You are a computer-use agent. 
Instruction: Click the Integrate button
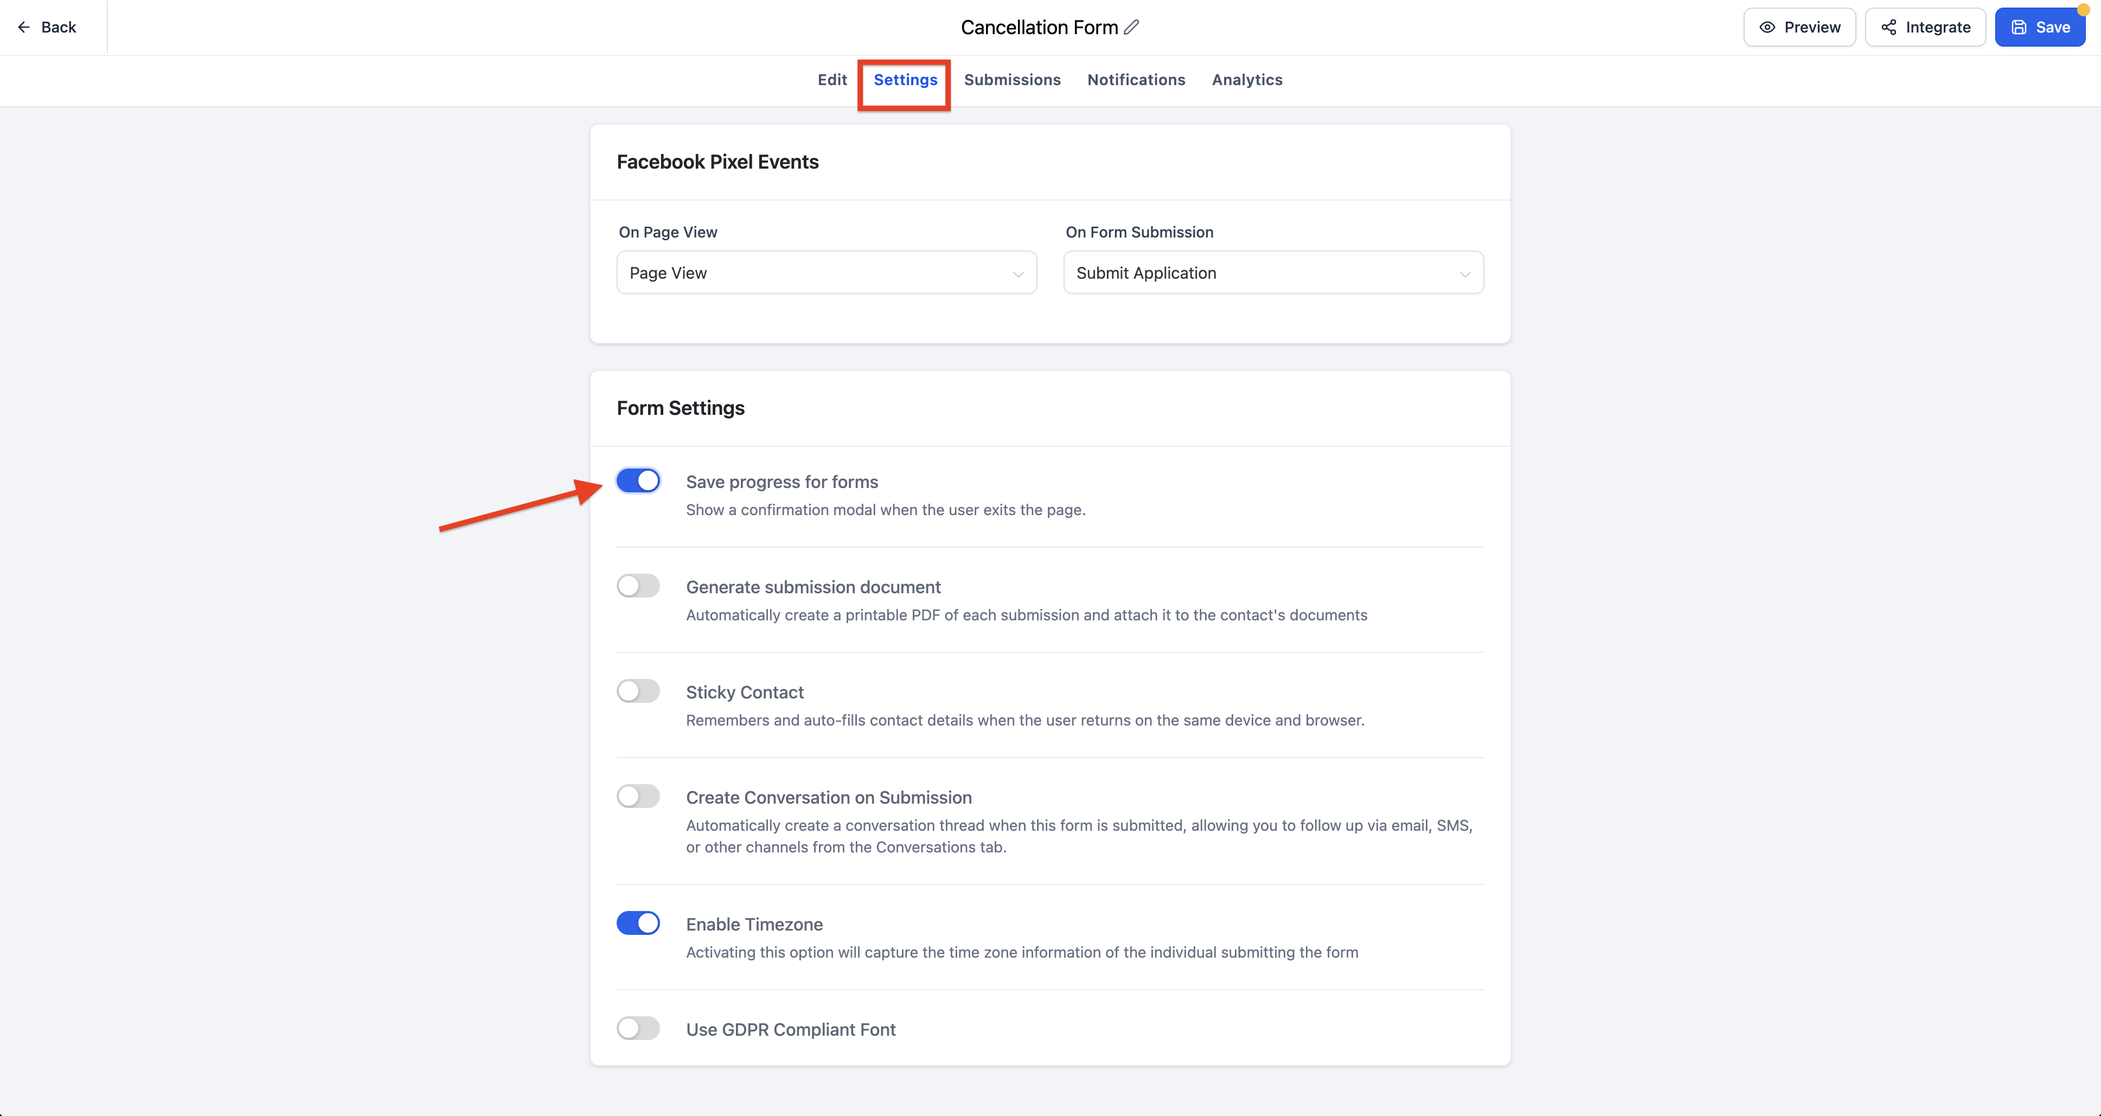(x=1925, y=27)
